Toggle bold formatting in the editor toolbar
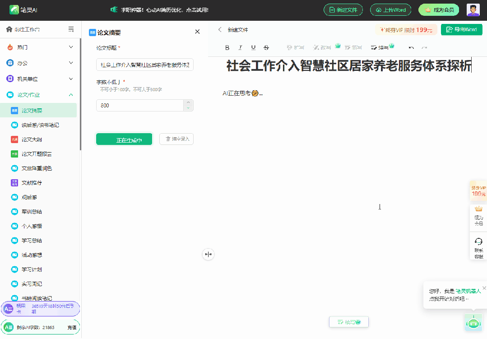487x339 pixels. pyautogui.click(x=227, y=47)
